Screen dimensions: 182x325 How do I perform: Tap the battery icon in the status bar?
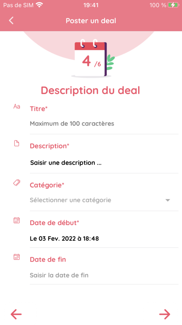pos(173,5)
